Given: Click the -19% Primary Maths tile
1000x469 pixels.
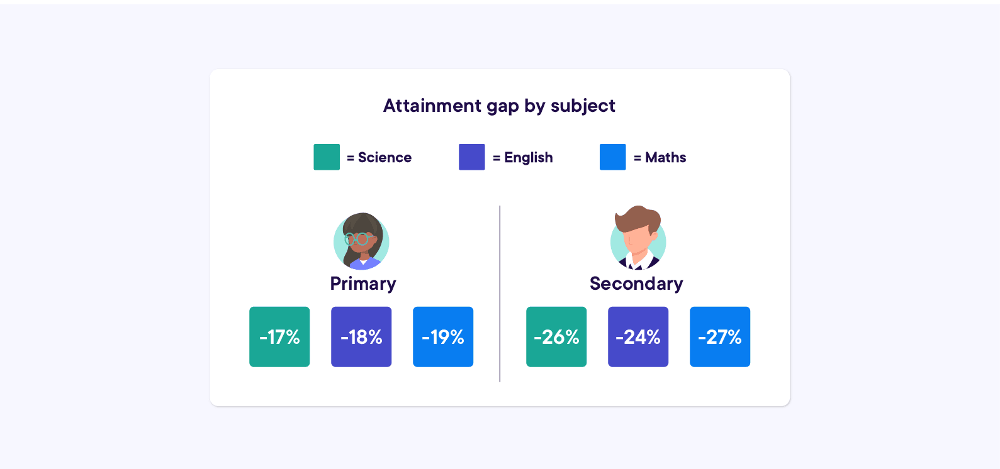Looking at the screenshot, I should [x=443, y=337].
